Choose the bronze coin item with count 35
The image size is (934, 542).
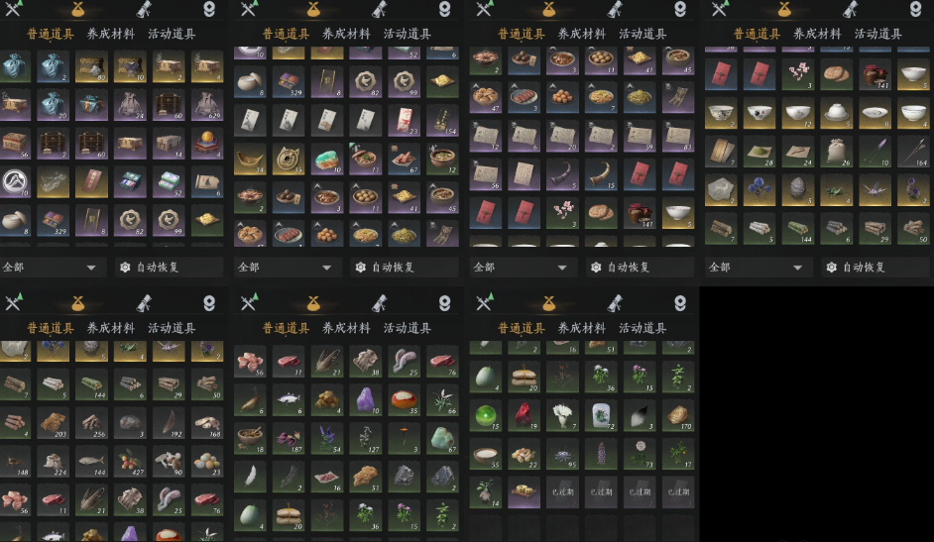click(x=289, y=159)
